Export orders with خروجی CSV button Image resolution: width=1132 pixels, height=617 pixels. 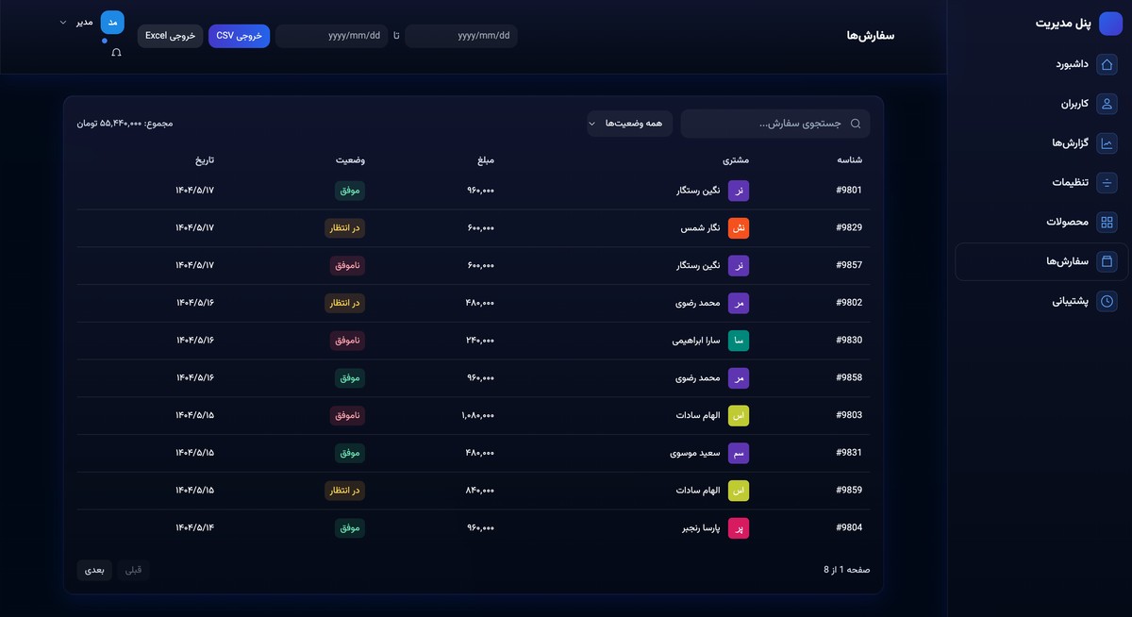[x=239, y=36]
